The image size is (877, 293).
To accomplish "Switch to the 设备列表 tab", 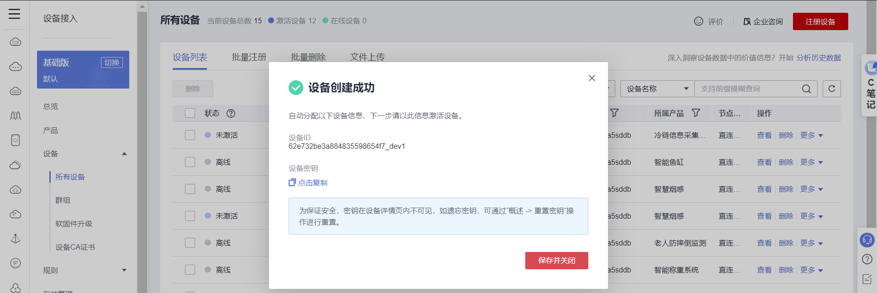I will [190, 57].
